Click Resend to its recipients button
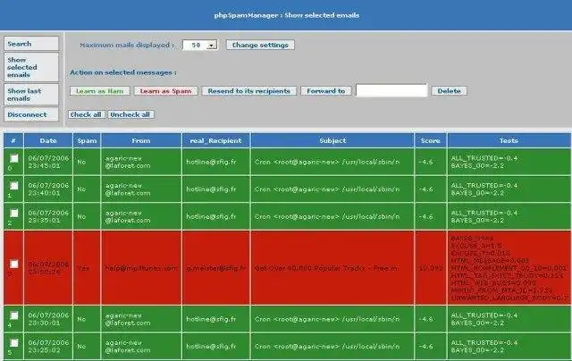 pos(249,91)
